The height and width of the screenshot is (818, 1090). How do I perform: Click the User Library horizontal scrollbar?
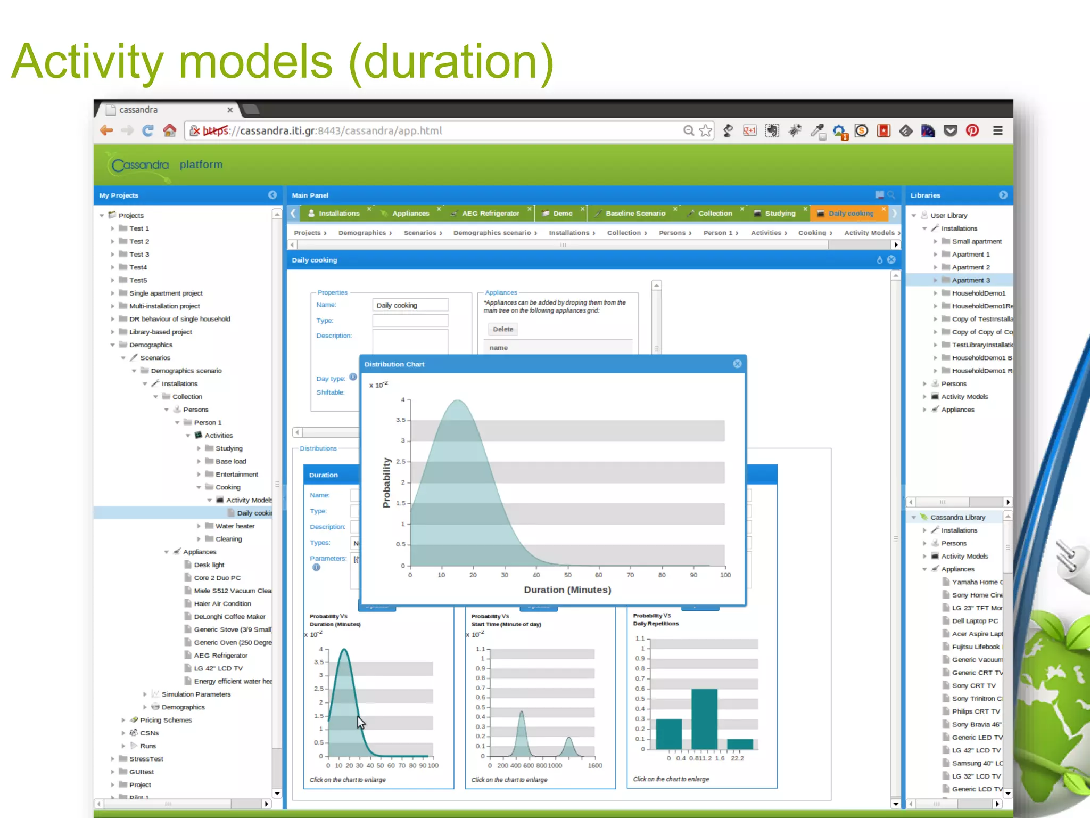pyautogui.click(x=942, y=502)
